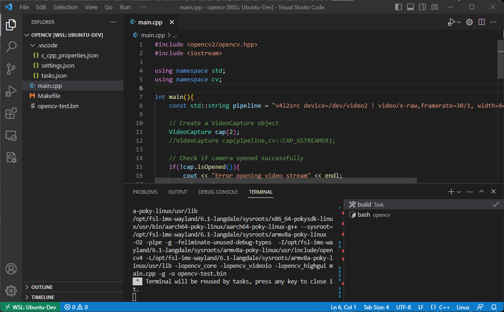
Task: Switch to the DEBUG CONSOLE tab
Action: tap(218, 192)
